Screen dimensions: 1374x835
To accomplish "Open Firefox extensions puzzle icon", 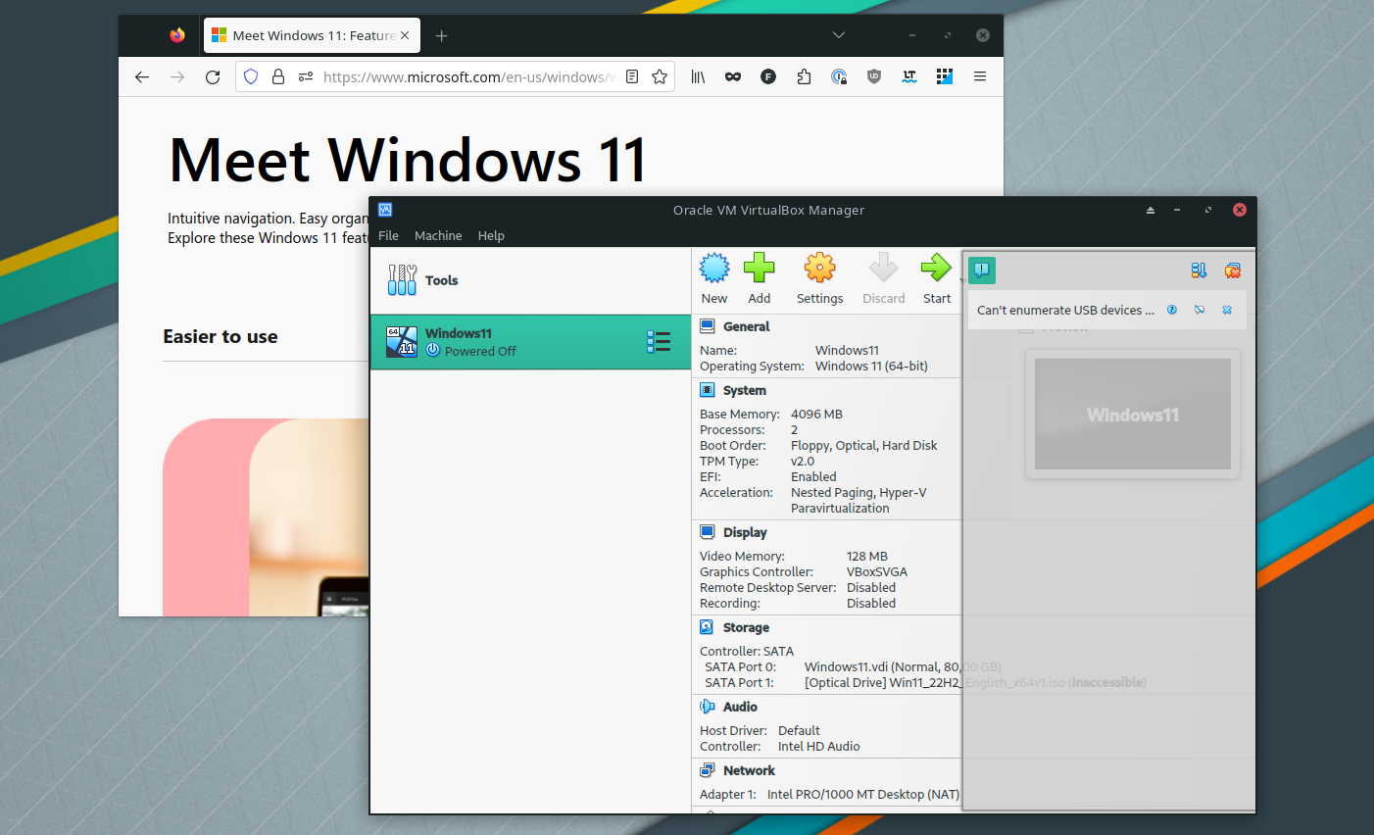I will pos(804,76).
